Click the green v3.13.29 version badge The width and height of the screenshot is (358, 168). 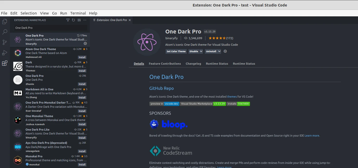click(219, 104)
